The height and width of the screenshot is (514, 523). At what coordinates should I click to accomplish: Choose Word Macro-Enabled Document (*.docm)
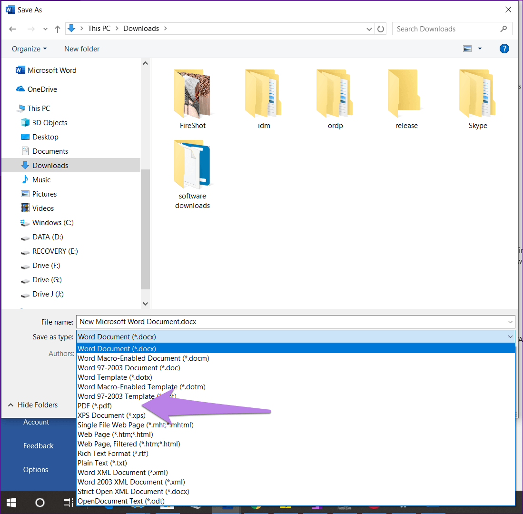coord(296,358)
